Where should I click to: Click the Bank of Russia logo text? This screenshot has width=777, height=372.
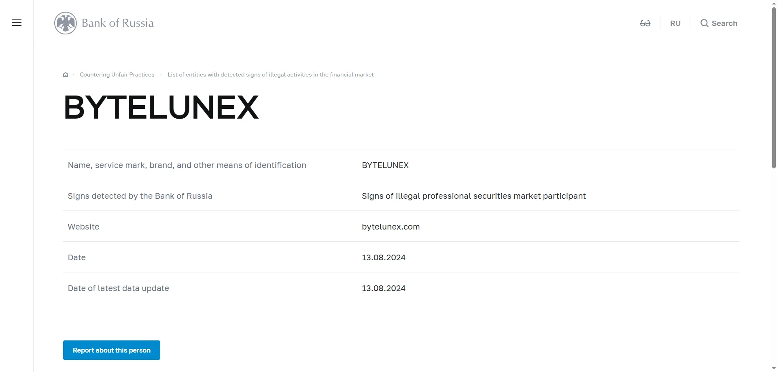(118, 23)
